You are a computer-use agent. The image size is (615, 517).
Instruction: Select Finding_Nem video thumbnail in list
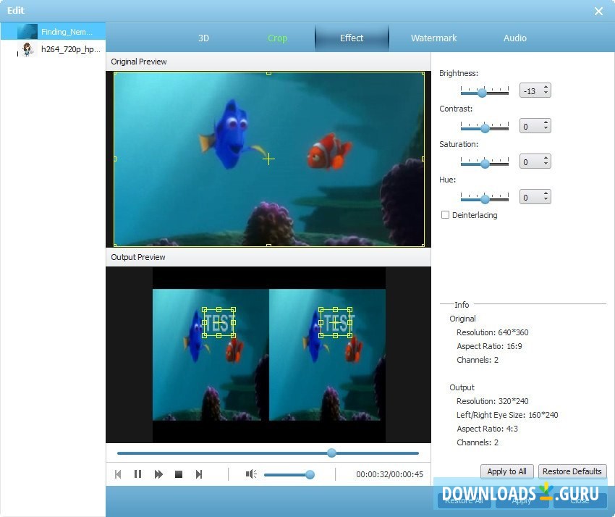click(x=27, y=31)
